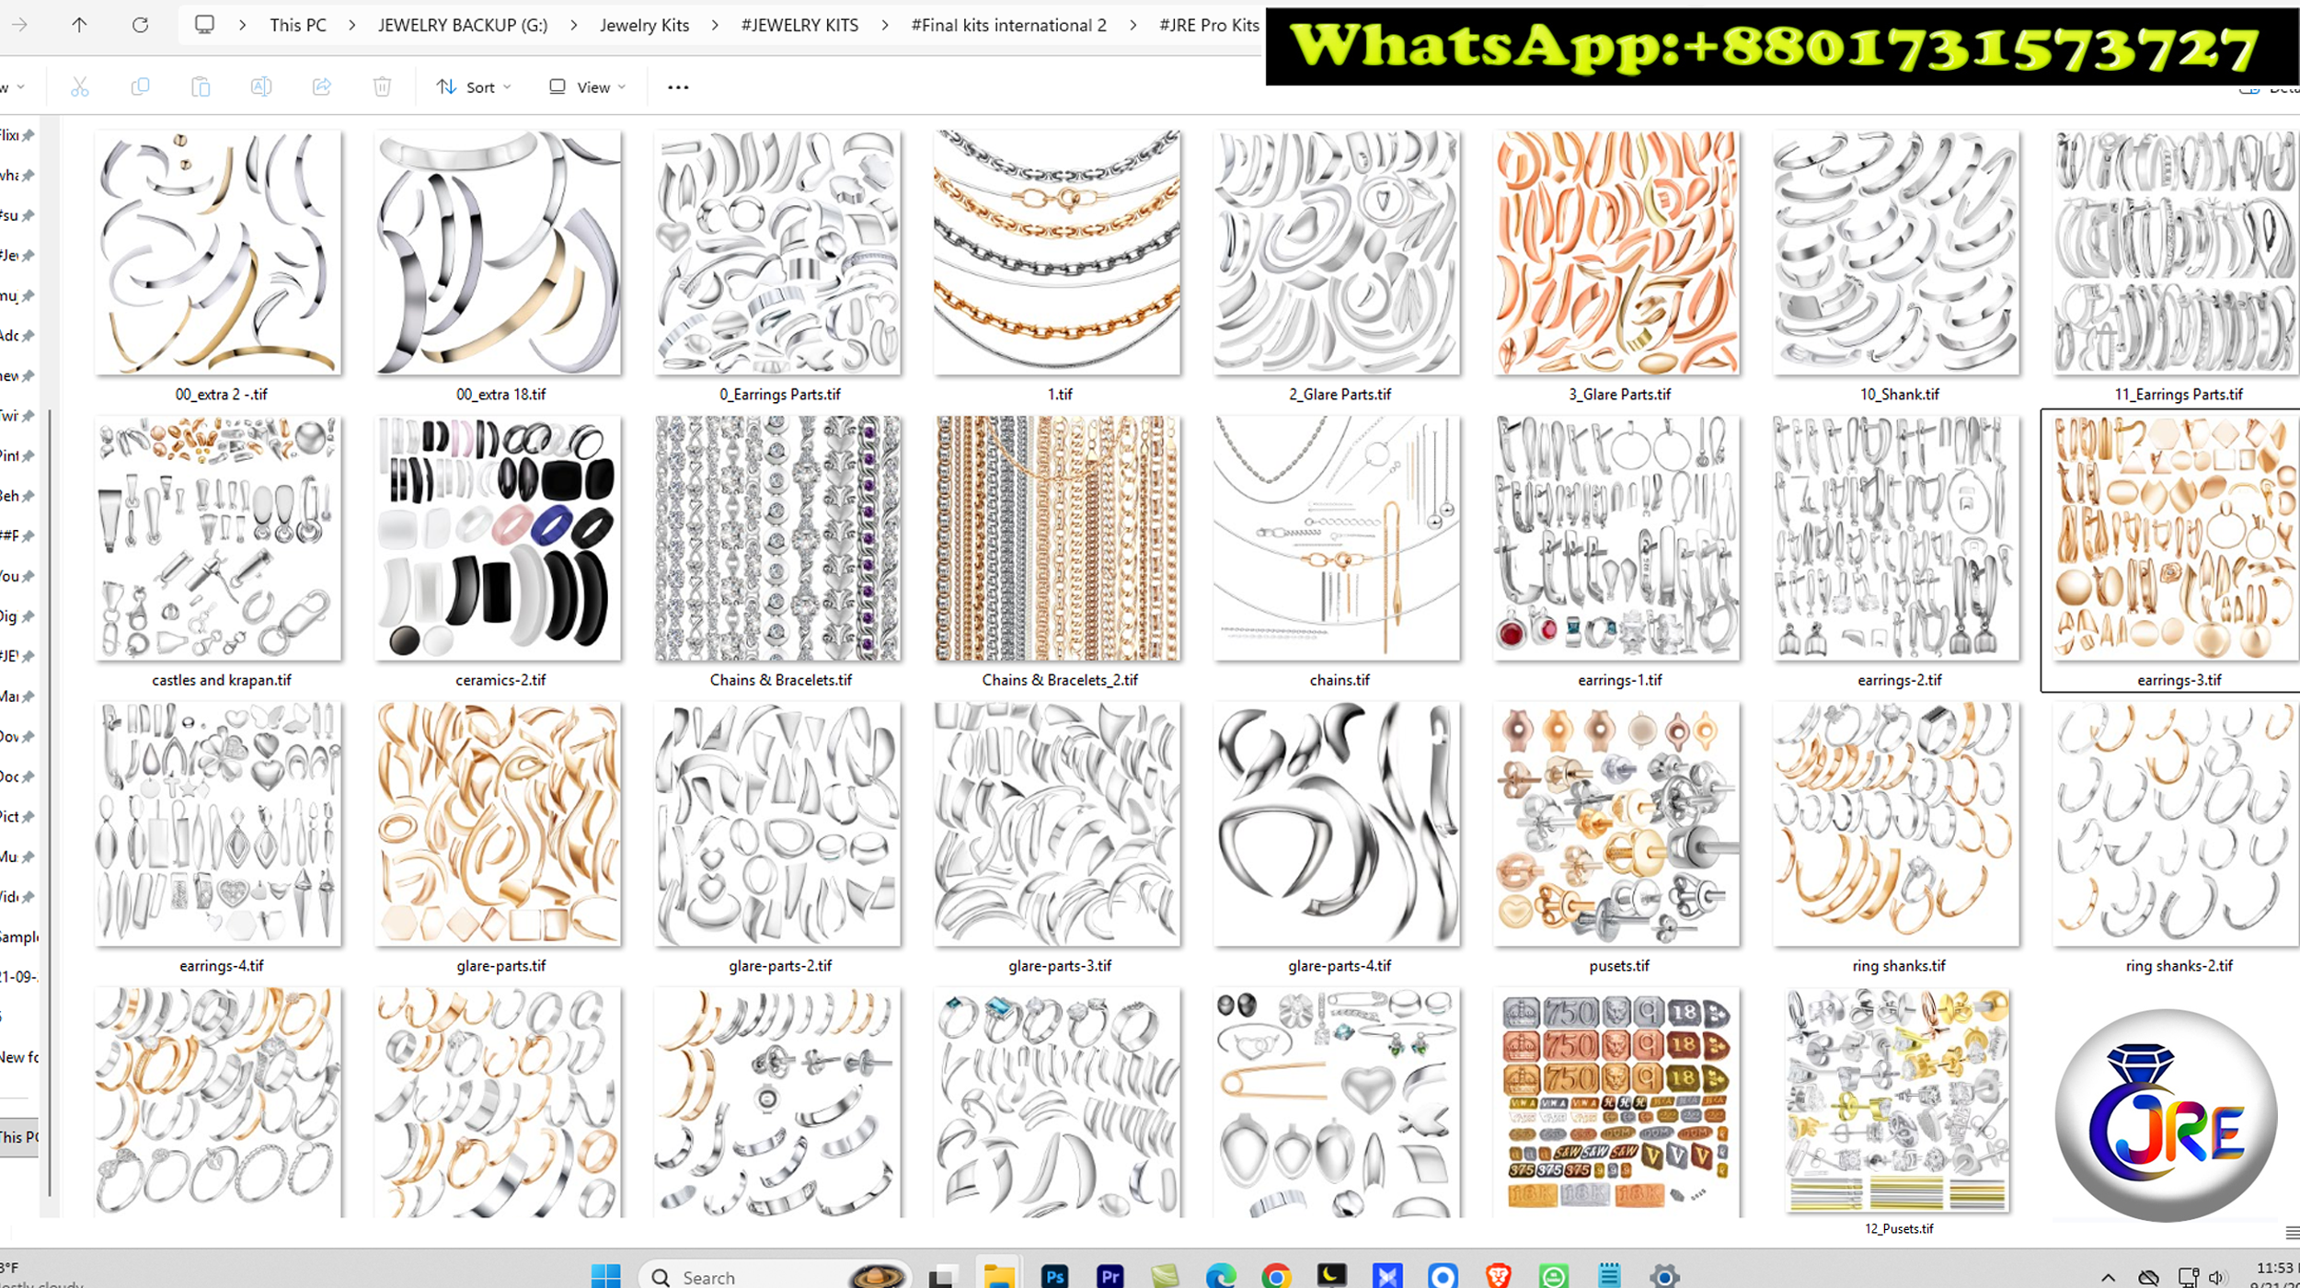Click the Copy icon in toolbar

[140, 87]
